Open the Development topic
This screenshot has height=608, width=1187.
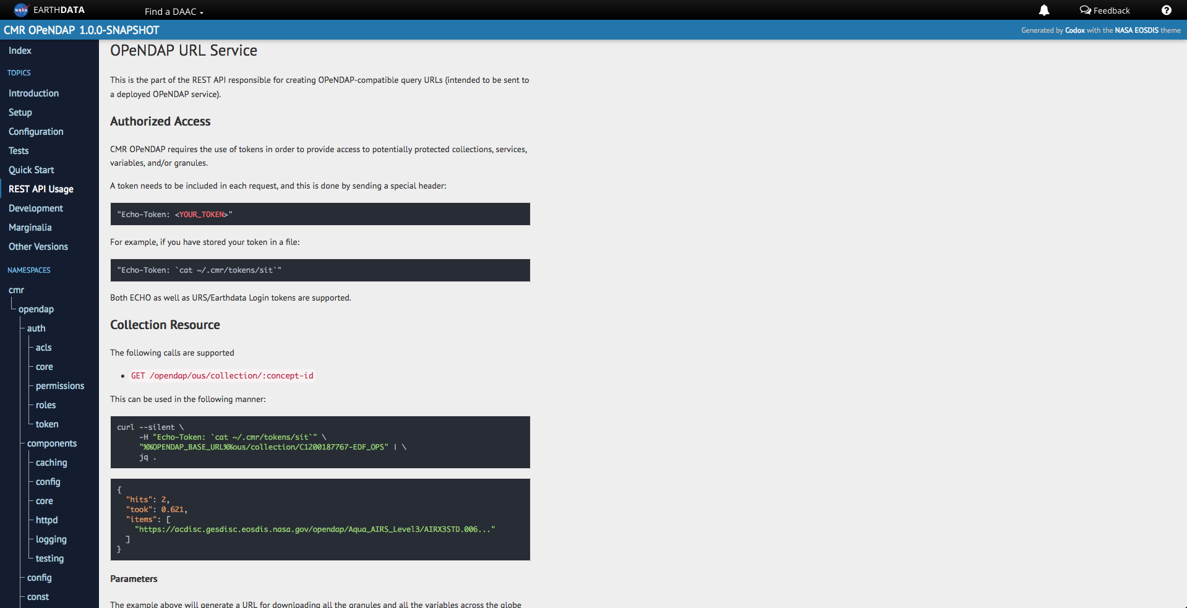[x=36, y=208]
